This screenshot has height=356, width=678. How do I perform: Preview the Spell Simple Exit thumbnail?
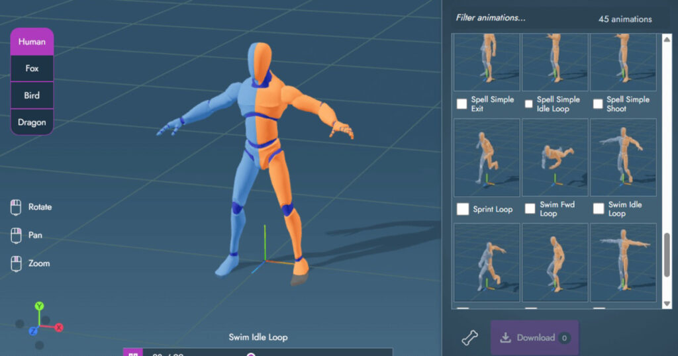pos(487,62)
